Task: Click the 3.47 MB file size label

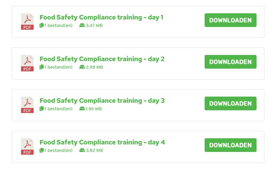Action: pos(94,25)
